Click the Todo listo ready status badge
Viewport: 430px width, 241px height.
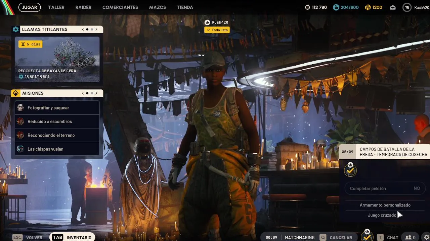tap(217, 30)
